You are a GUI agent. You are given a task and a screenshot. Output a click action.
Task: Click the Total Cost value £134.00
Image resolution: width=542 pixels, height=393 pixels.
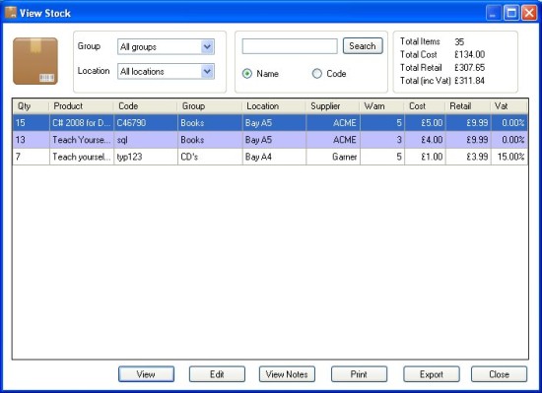[x=469, y=54]
